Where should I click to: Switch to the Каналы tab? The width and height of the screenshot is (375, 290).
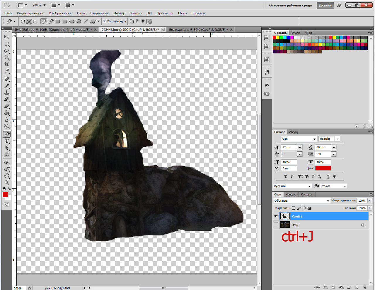[x=291, y=195]
